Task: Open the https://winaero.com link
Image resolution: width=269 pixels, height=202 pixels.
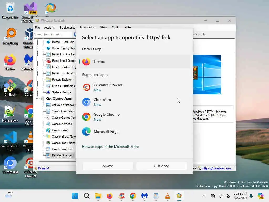Action: [216, 168]
